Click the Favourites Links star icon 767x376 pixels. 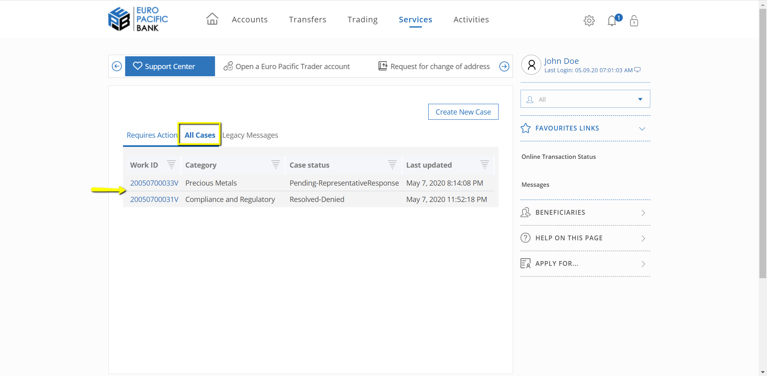point(526,128)
